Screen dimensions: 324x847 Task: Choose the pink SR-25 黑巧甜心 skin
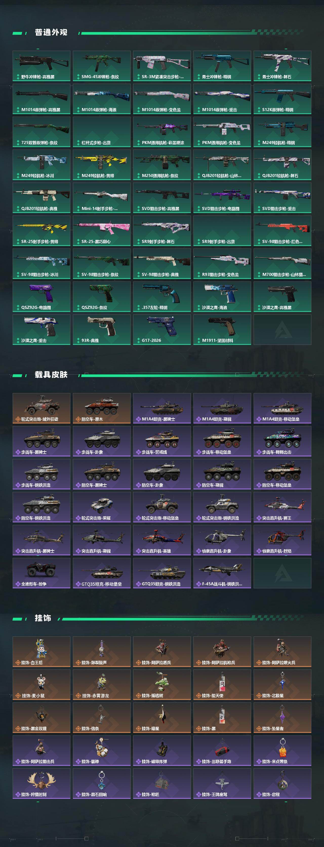(x=102, y=231)
